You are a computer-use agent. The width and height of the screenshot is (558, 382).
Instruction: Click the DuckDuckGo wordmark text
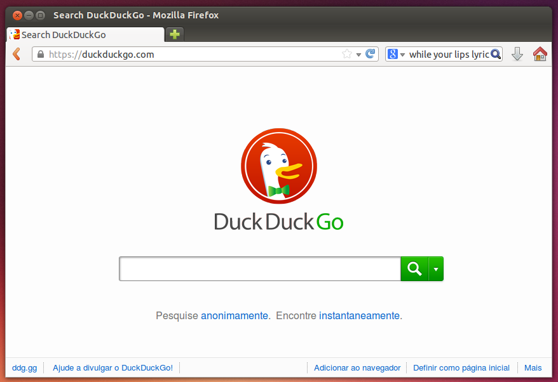pos(278,221)
